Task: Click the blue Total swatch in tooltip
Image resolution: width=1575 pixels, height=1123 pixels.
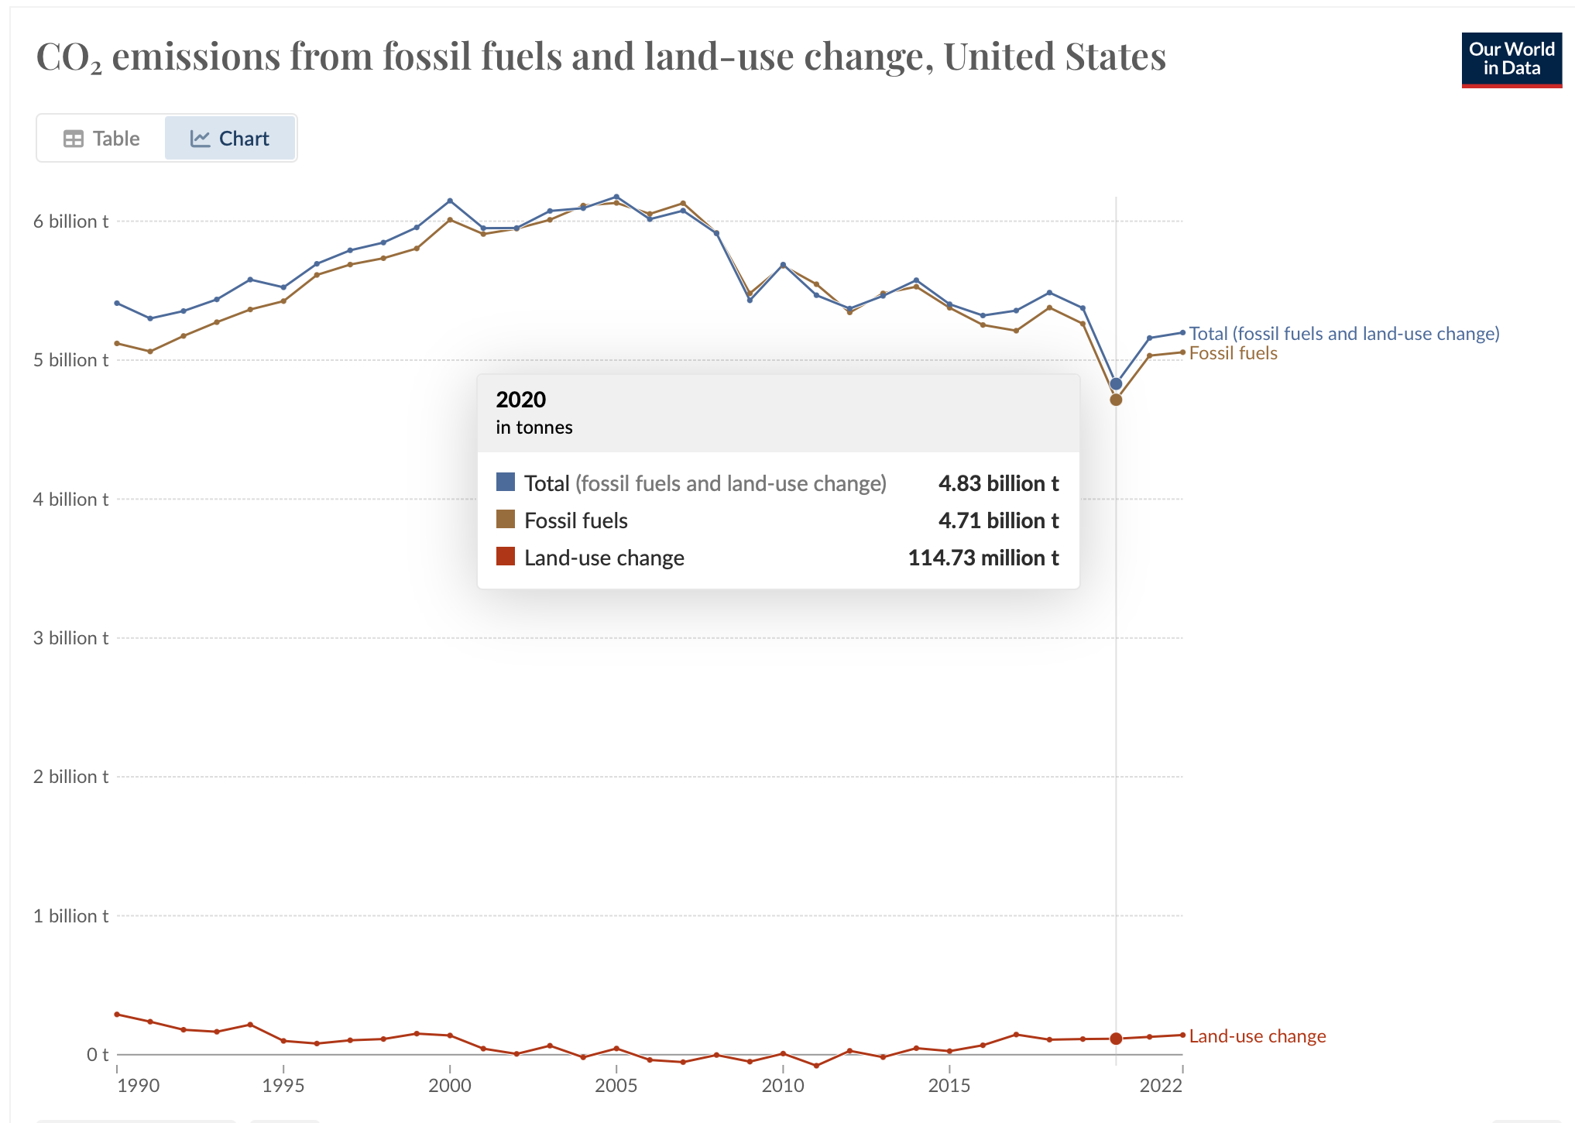Action: click(x=506, y=483)
